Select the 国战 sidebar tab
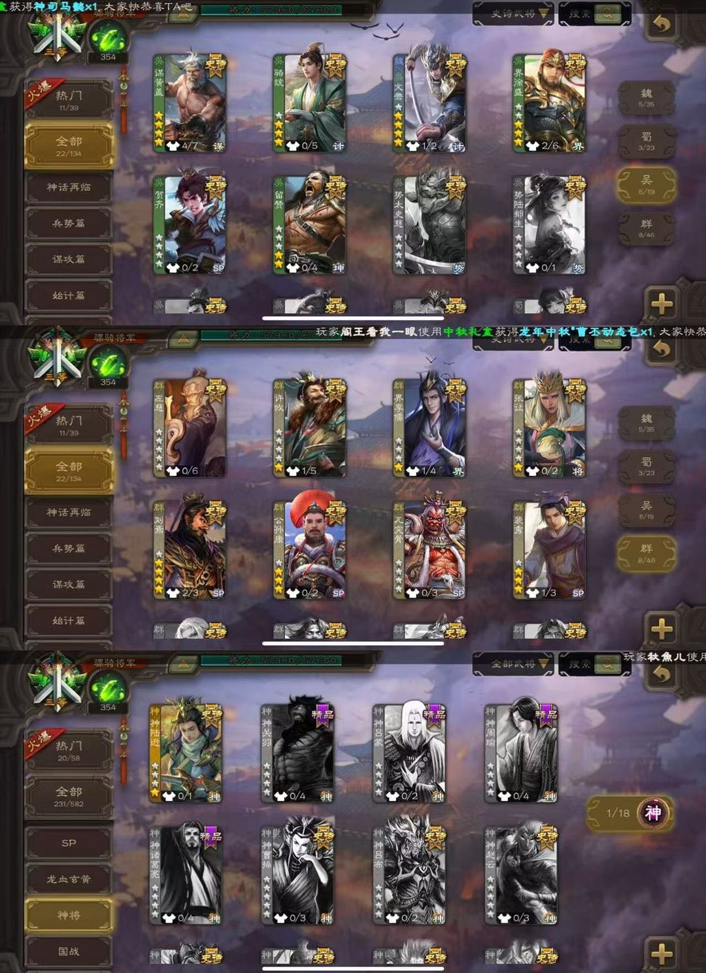This screenshot has height=973, width=706. [69, 951]
